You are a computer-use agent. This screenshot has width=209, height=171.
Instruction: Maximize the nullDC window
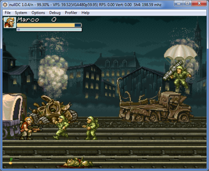pos(187,3)
